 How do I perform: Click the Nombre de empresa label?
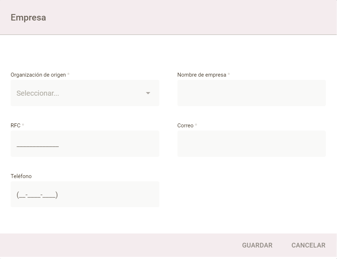click(201, 75)
